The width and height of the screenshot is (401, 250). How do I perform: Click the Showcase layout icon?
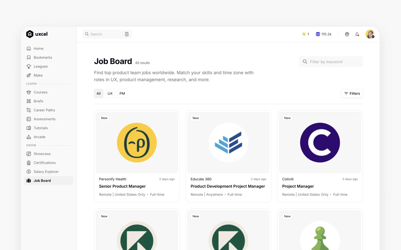(x=29, y=154)
